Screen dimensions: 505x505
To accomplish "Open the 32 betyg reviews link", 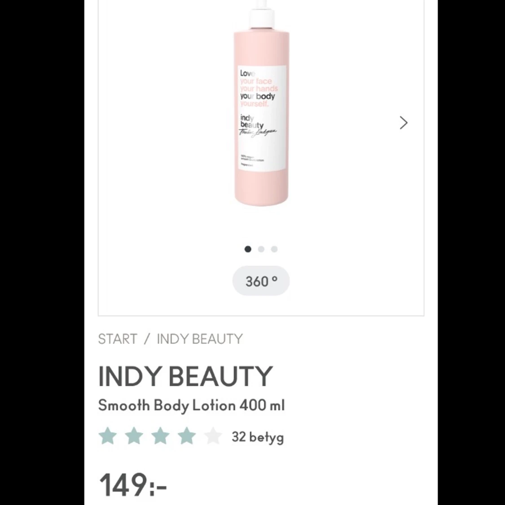I will coord(258,437).
